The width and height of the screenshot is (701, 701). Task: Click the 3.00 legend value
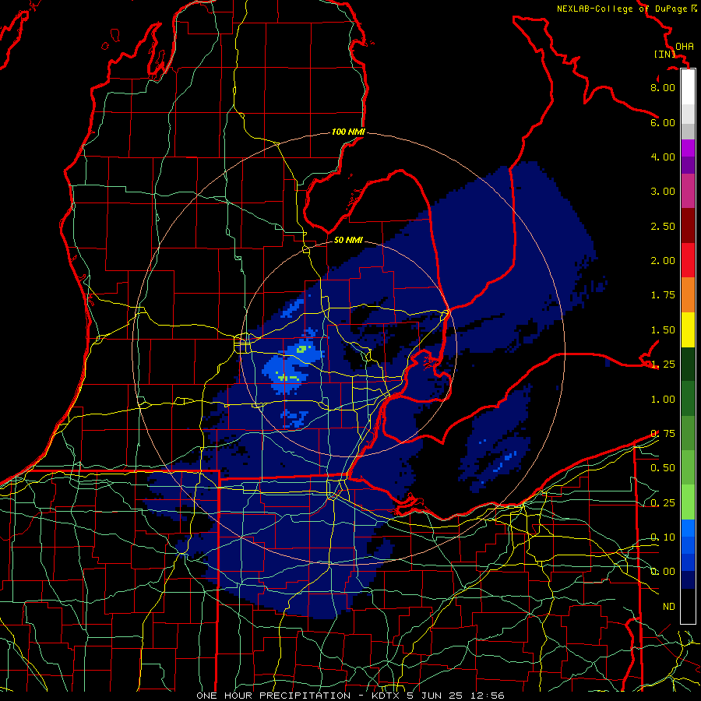point(663,192)
